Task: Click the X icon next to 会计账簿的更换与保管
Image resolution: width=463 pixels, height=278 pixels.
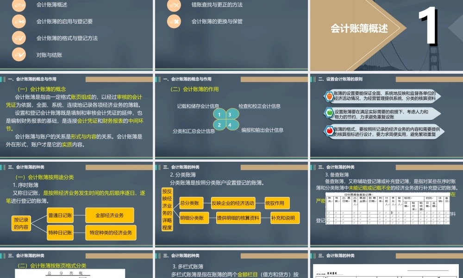Action: coord(174,21)
